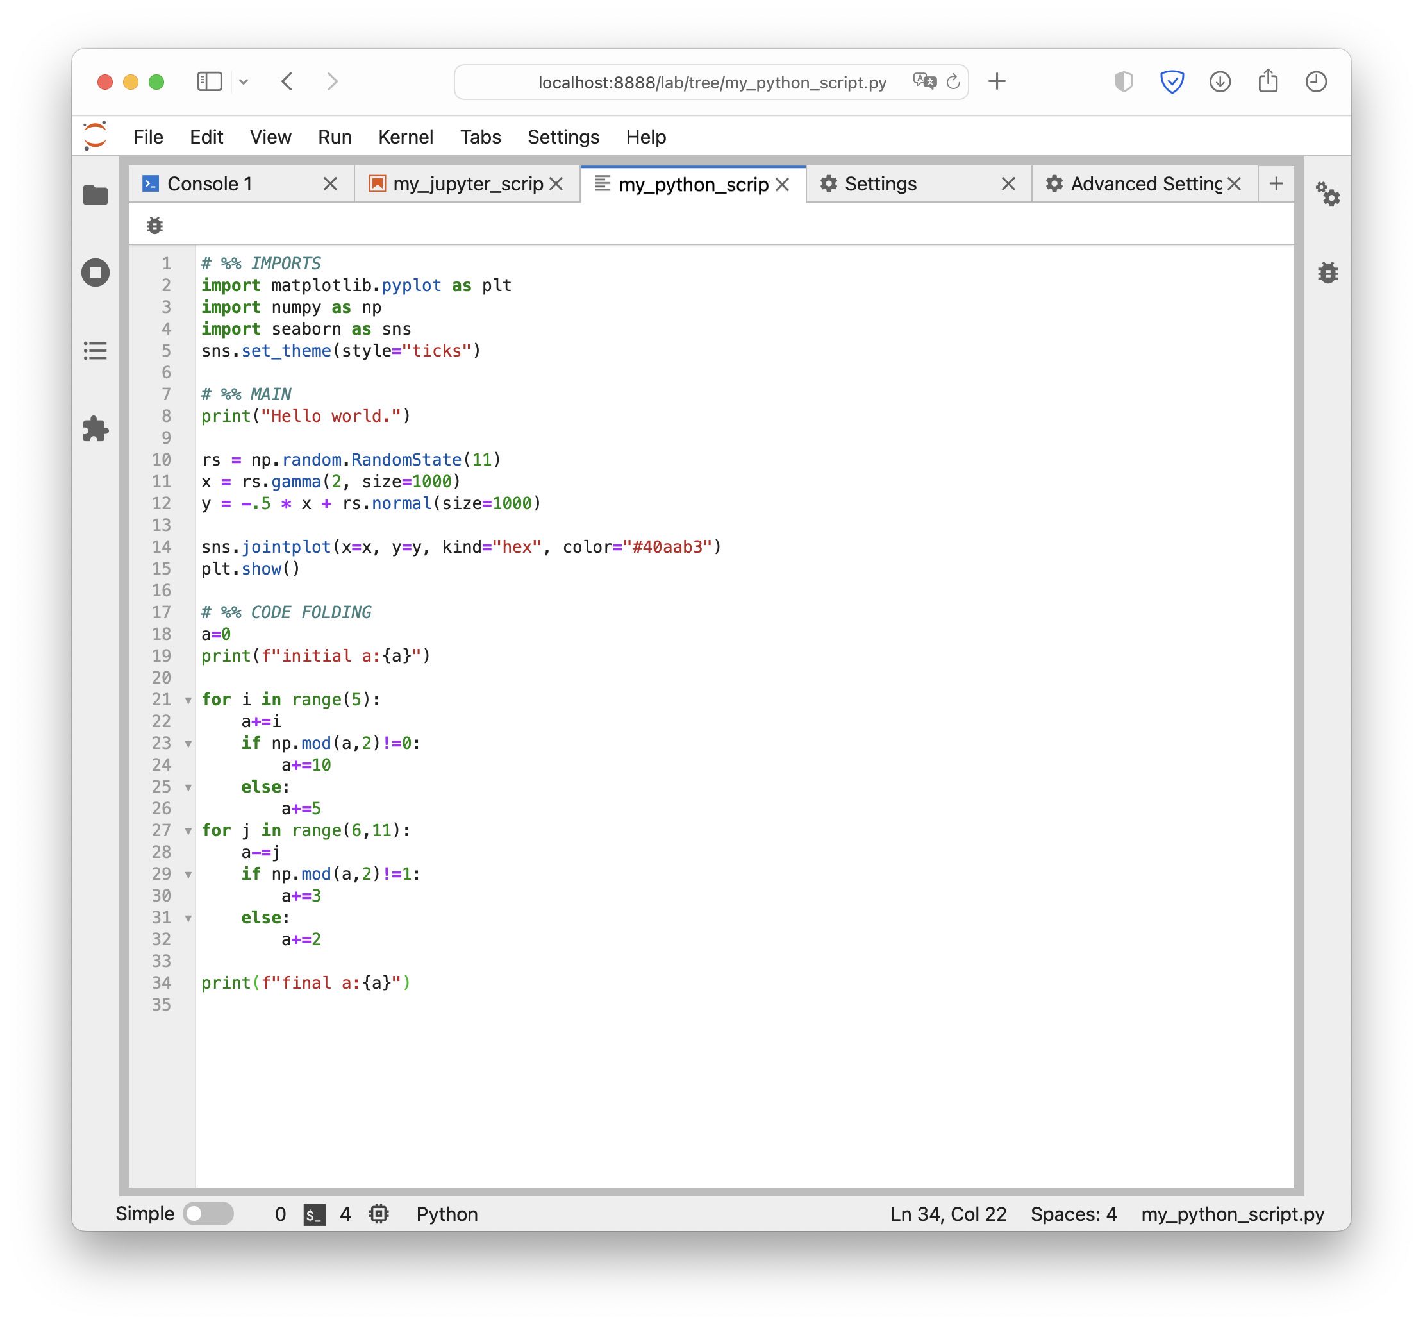The height and width of the screenshot is (1326, 1423).
Task: Click the terminal count icon in status bar
Action: tap(313, 1214)
